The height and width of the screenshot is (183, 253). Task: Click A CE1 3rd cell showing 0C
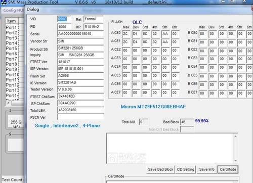[x=146, y=42]
